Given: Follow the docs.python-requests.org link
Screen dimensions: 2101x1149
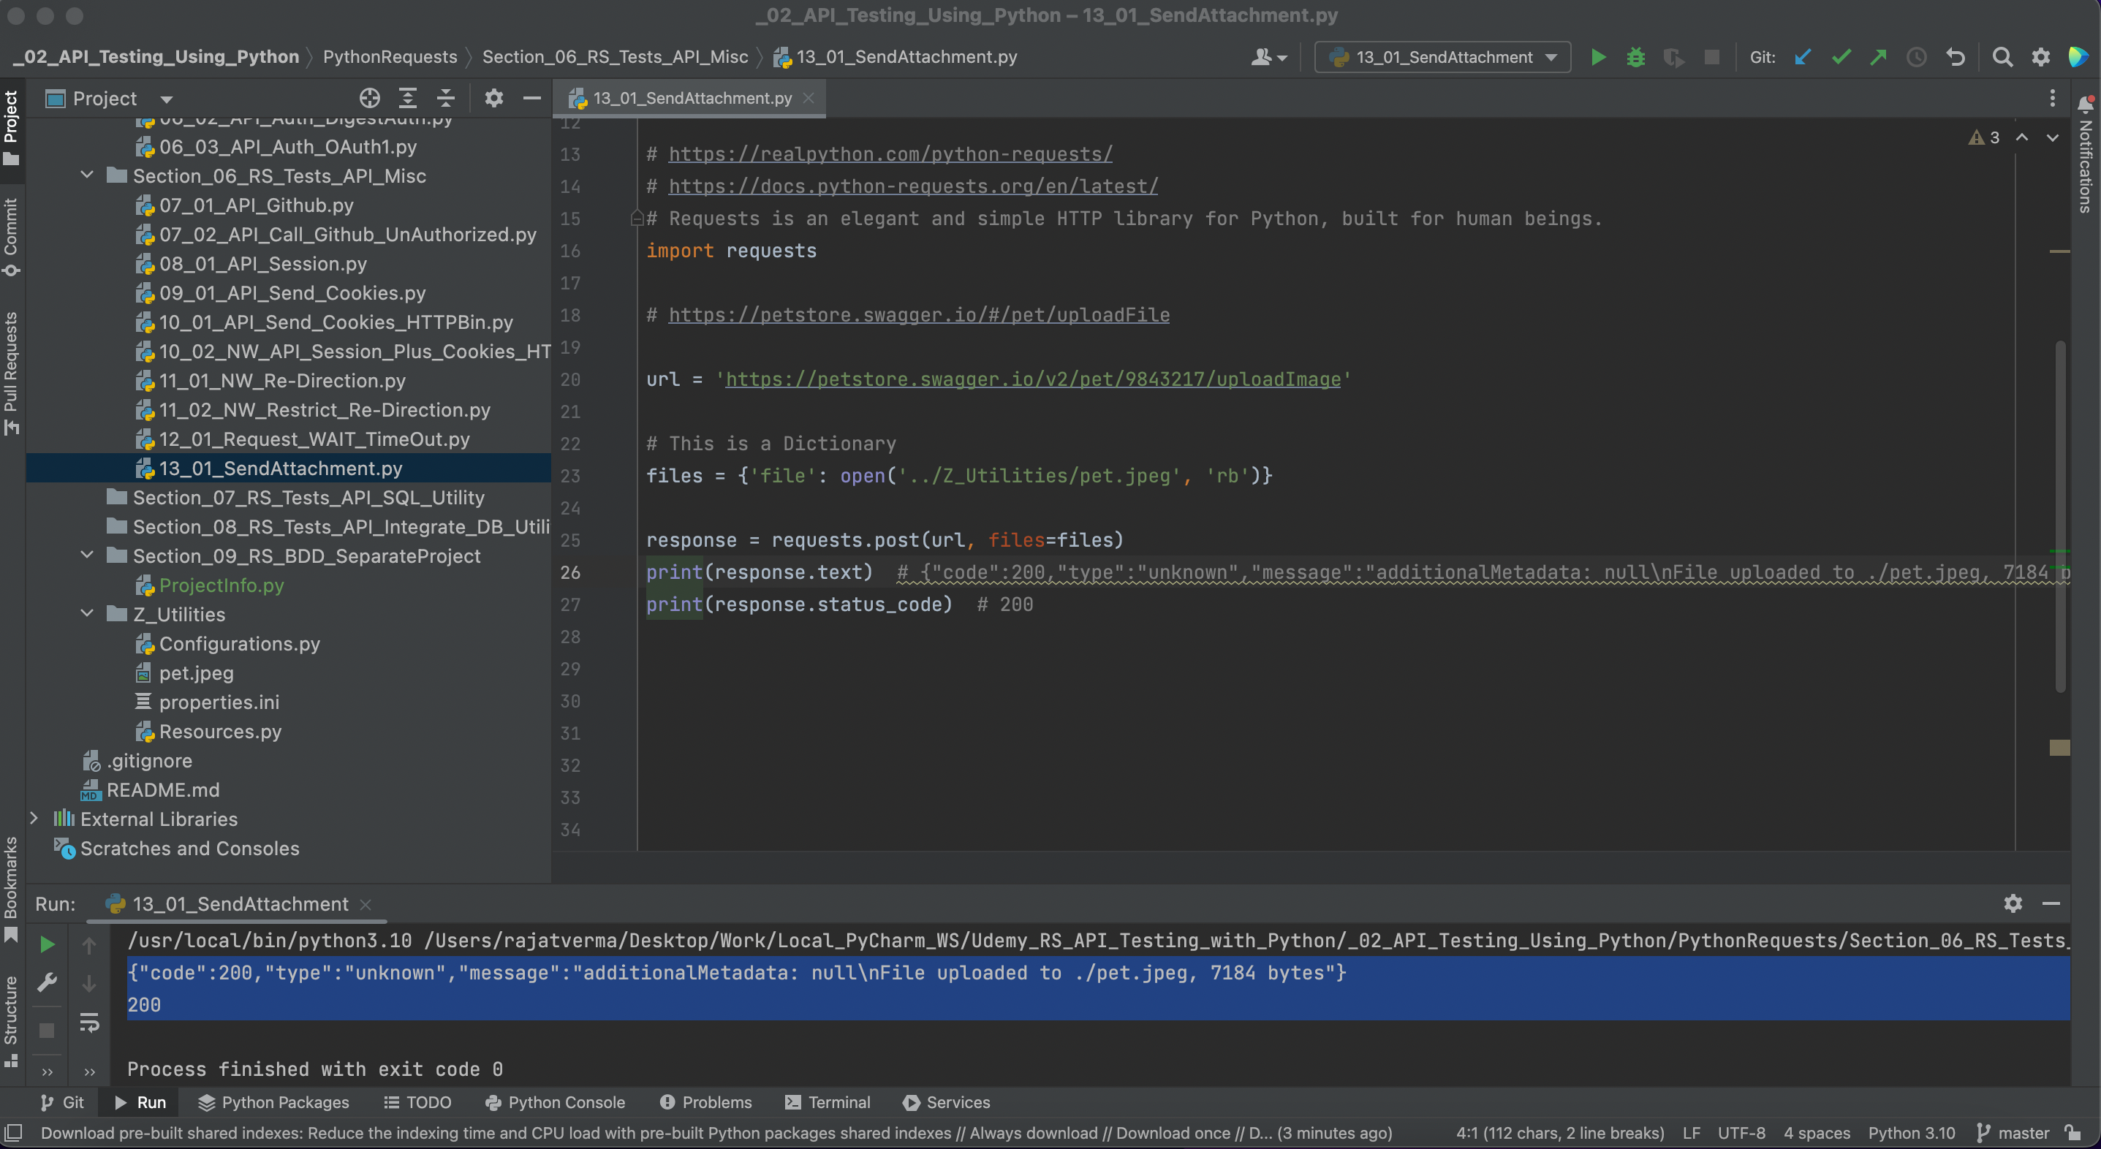Looking at the screenshot, I should (x=912, y=186).
